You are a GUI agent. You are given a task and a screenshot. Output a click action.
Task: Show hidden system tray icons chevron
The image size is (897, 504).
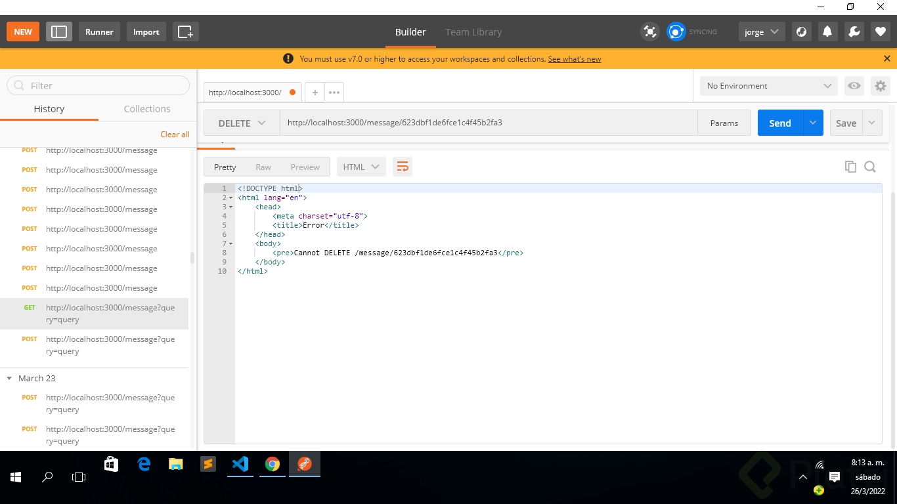(802, 477)
